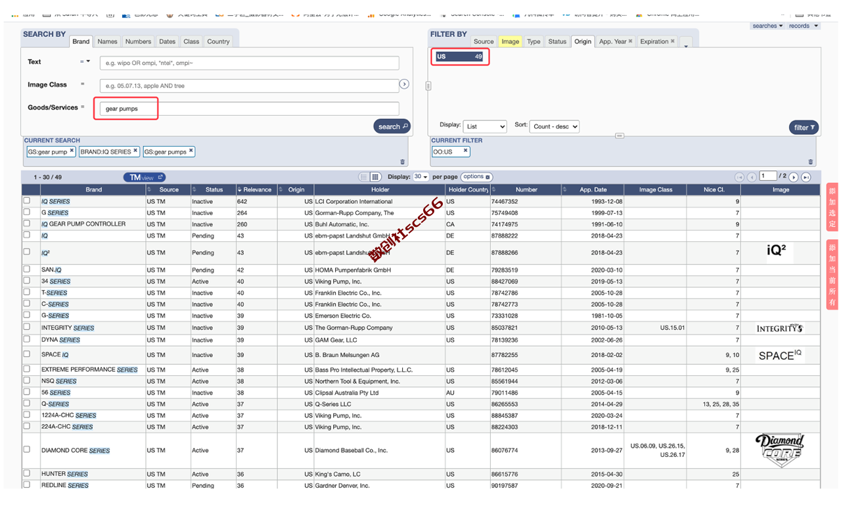Click into the Text search field
The image size is (841, 526).
250,63
